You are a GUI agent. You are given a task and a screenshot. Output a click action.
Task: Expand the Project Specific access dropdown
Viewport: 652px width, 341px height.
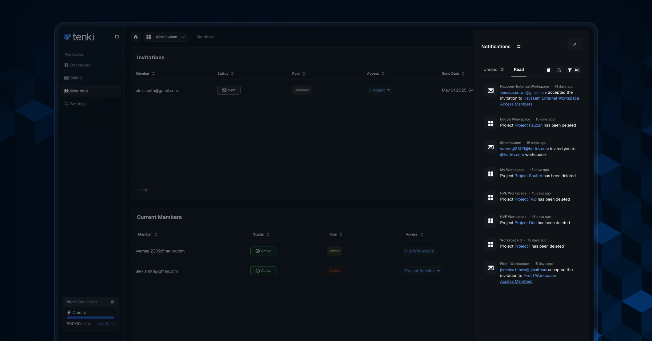(x=423, y=271)
